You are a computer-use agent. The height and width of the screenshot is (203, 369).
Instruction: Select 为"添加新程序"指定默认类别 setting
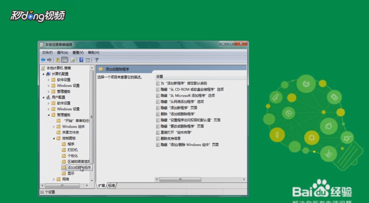click(184, 83)
